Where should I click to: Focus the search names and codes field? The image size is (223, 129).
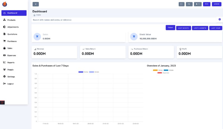coord(124,20)
